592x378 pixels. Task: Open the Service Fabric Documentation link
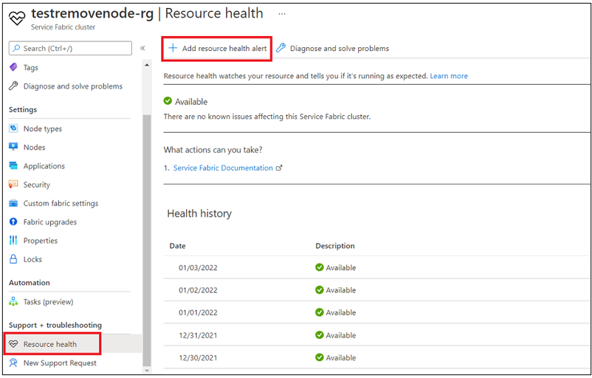(223, 168)
